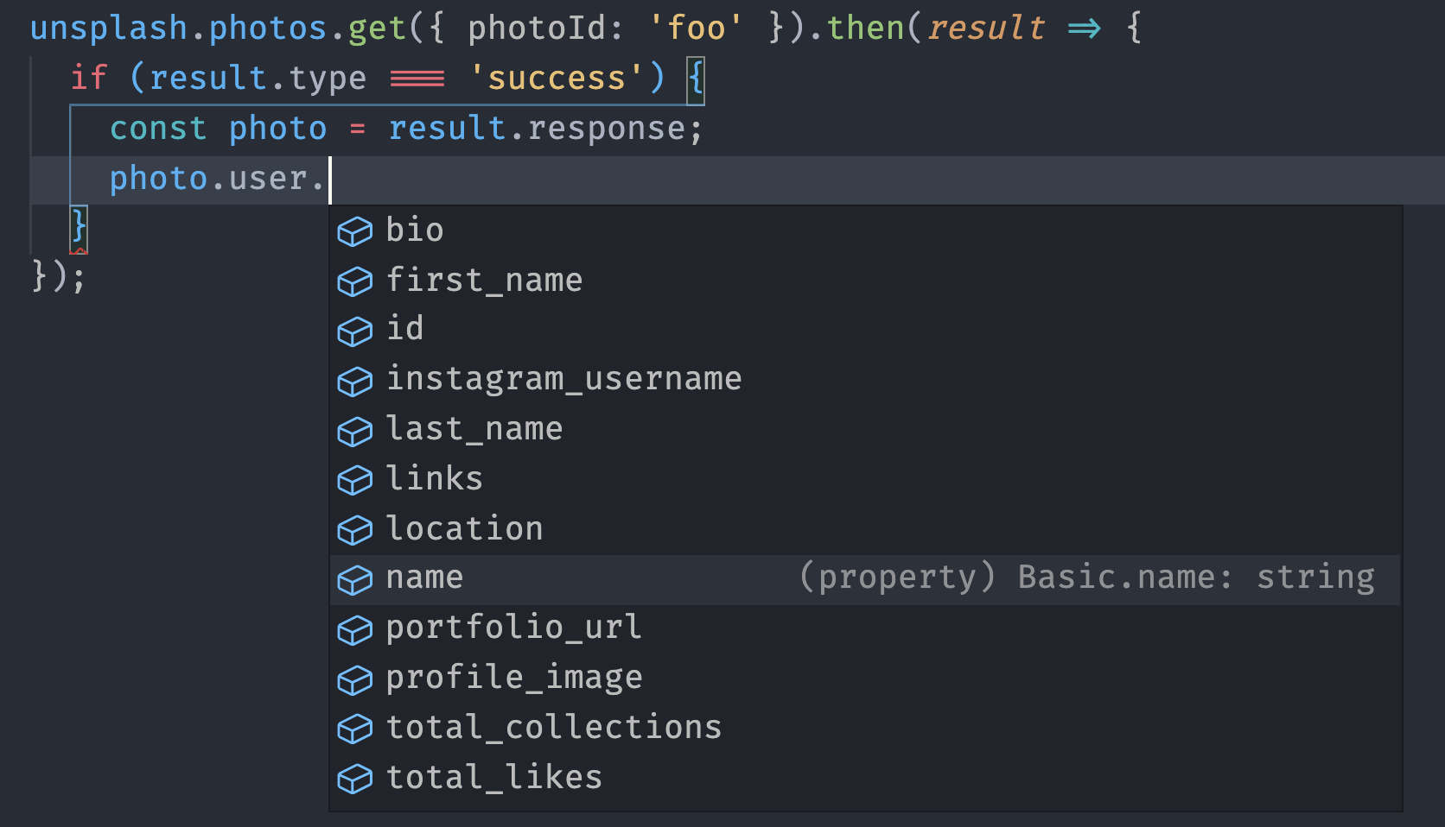Click 'type' in result.type
1445x827 pixels.
328,79
